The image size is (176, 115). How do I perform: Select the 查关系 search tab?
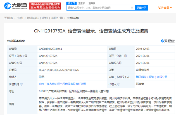[x=92, y=3]
